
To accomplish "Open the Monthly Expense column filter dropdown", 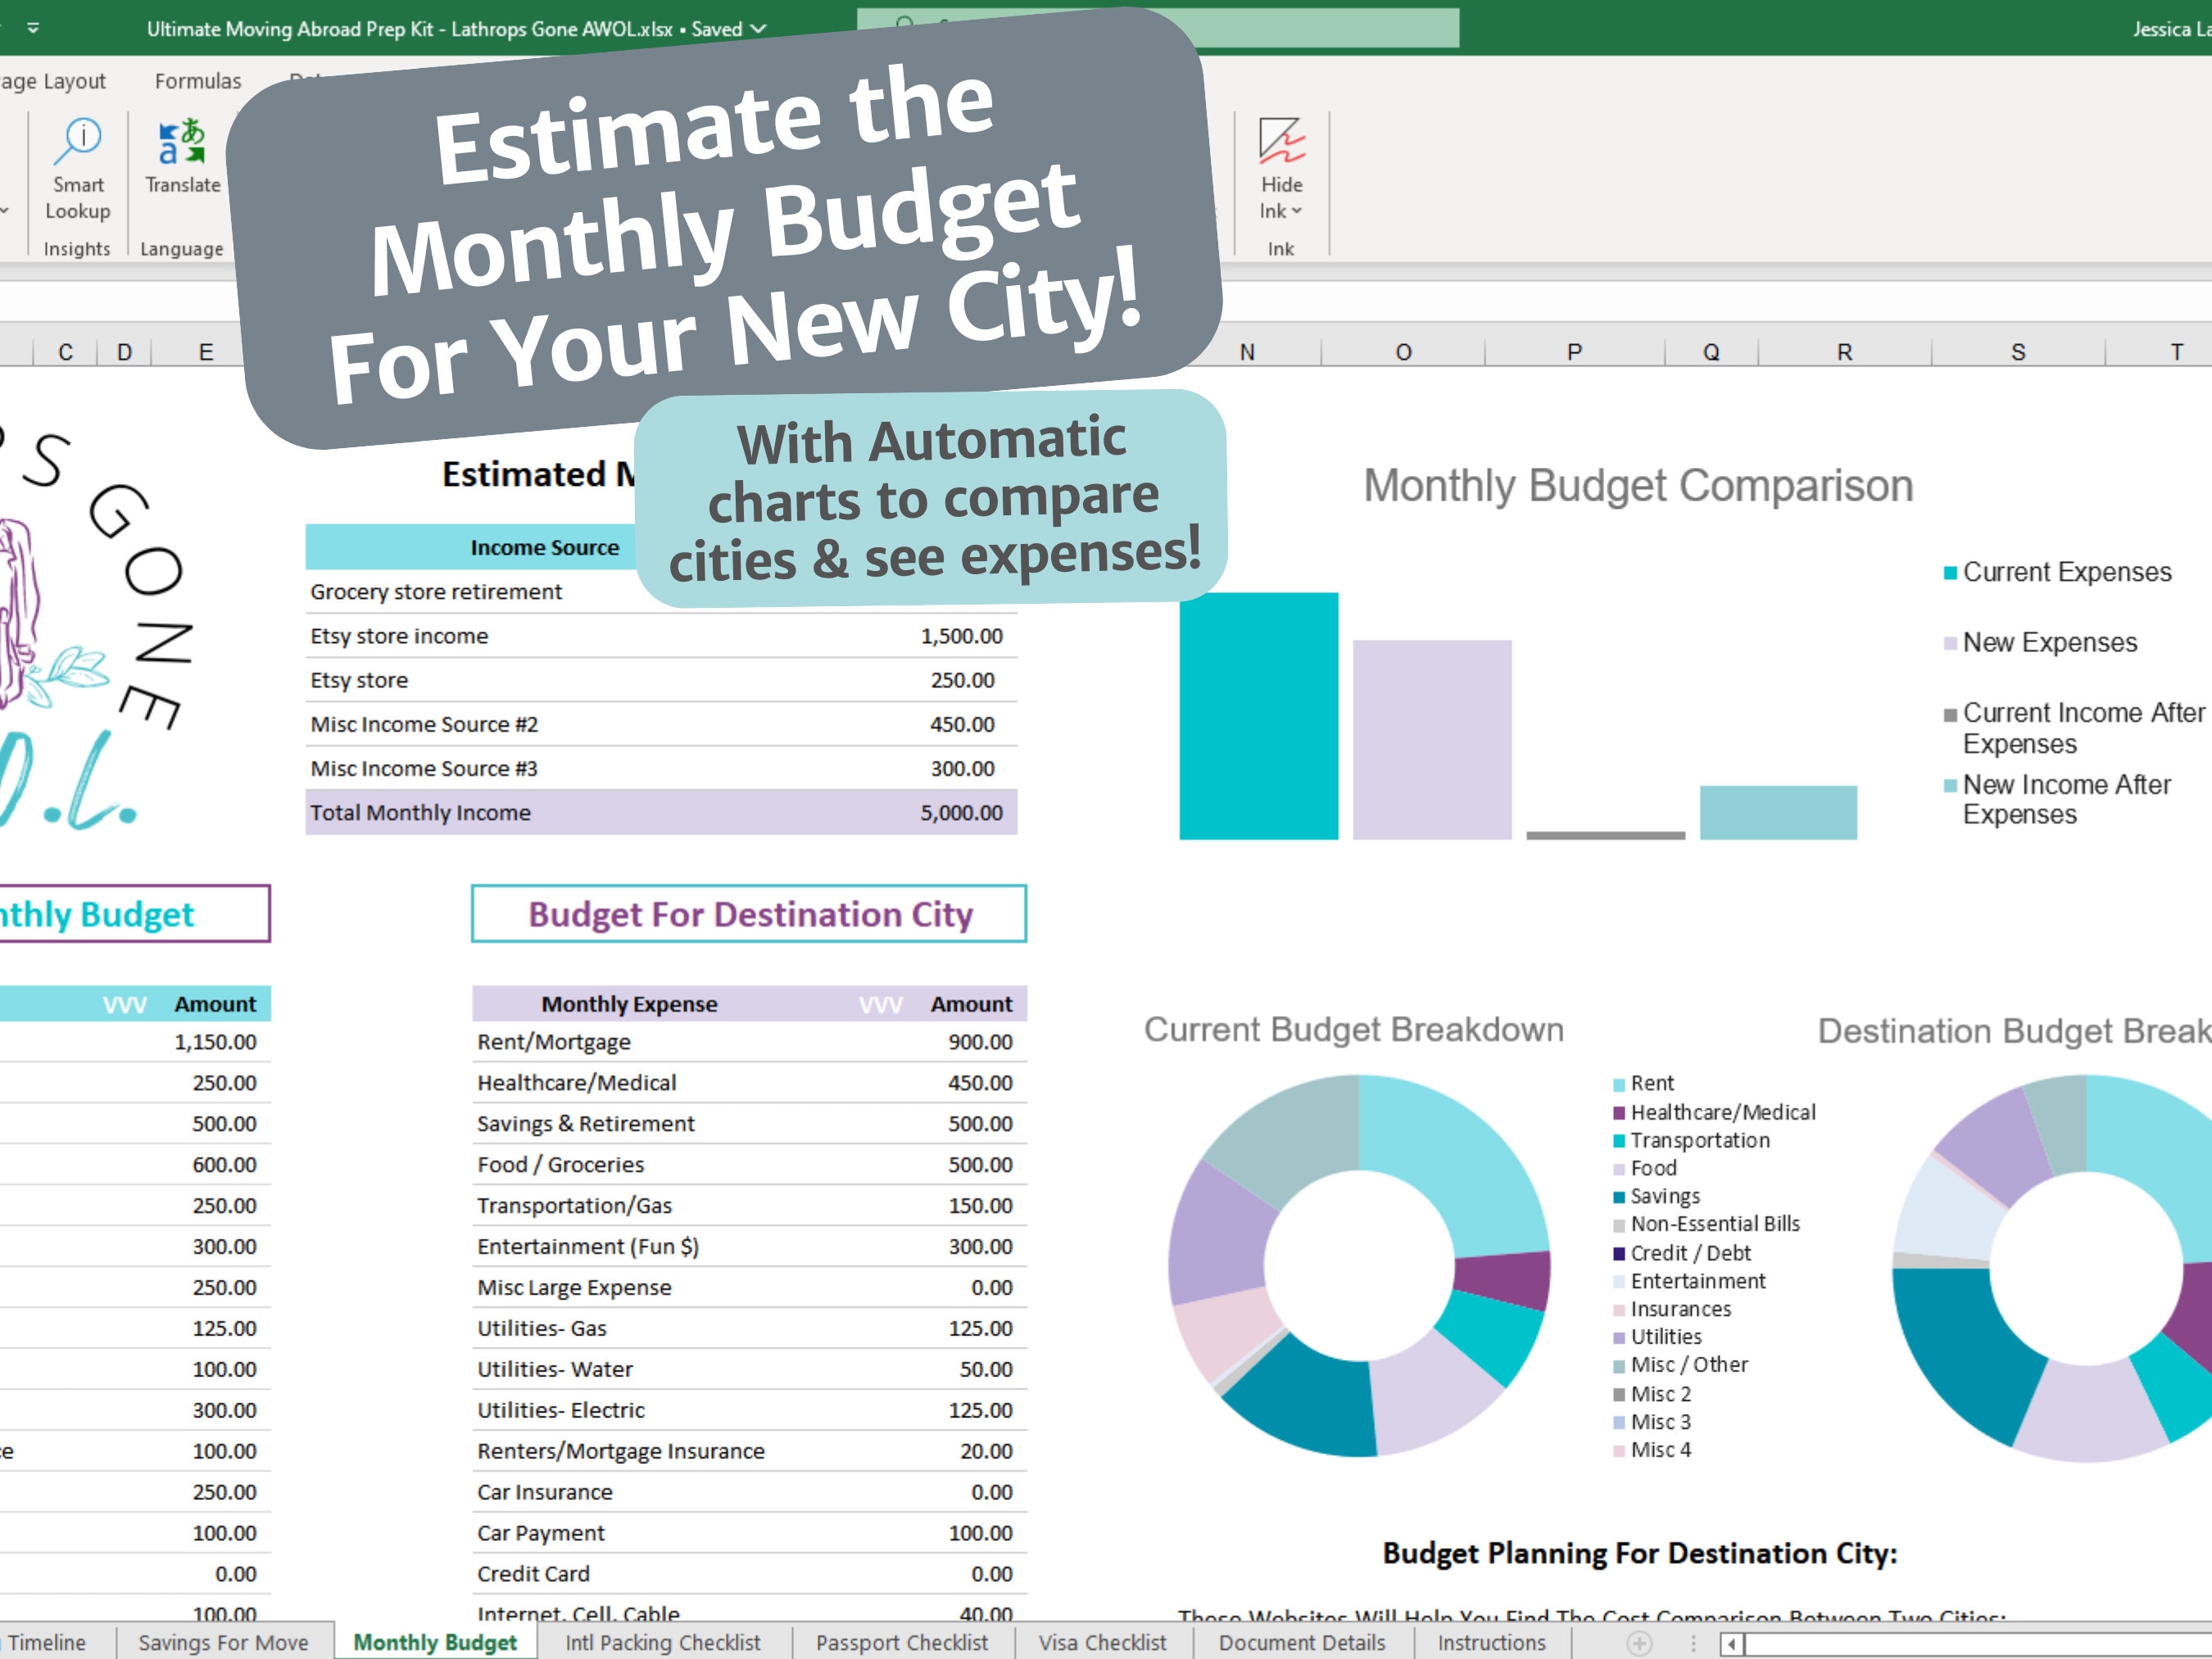I will pyautogui.click(x=880, y=1004).
